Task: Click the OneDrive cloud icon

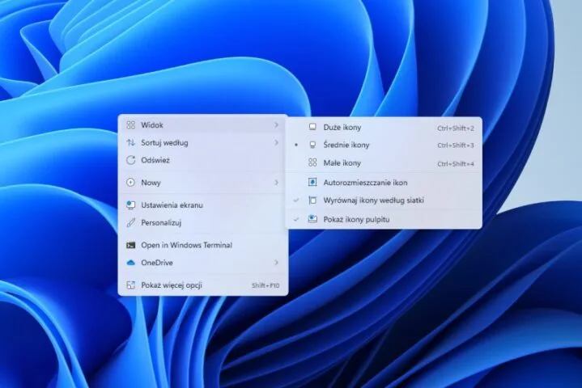Action: [x=130, y=263]
